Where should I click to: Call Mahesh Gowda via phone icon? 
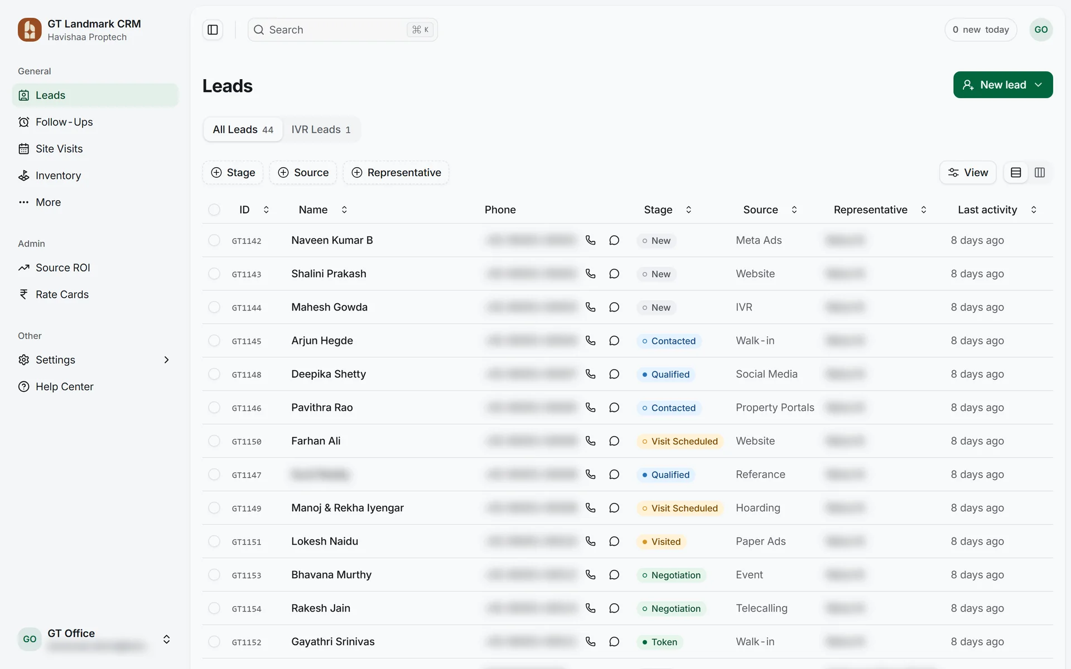coord(590,307)
